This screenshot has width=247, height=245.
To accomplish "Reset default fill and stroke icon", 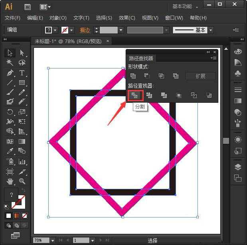I will coord(6,206).
